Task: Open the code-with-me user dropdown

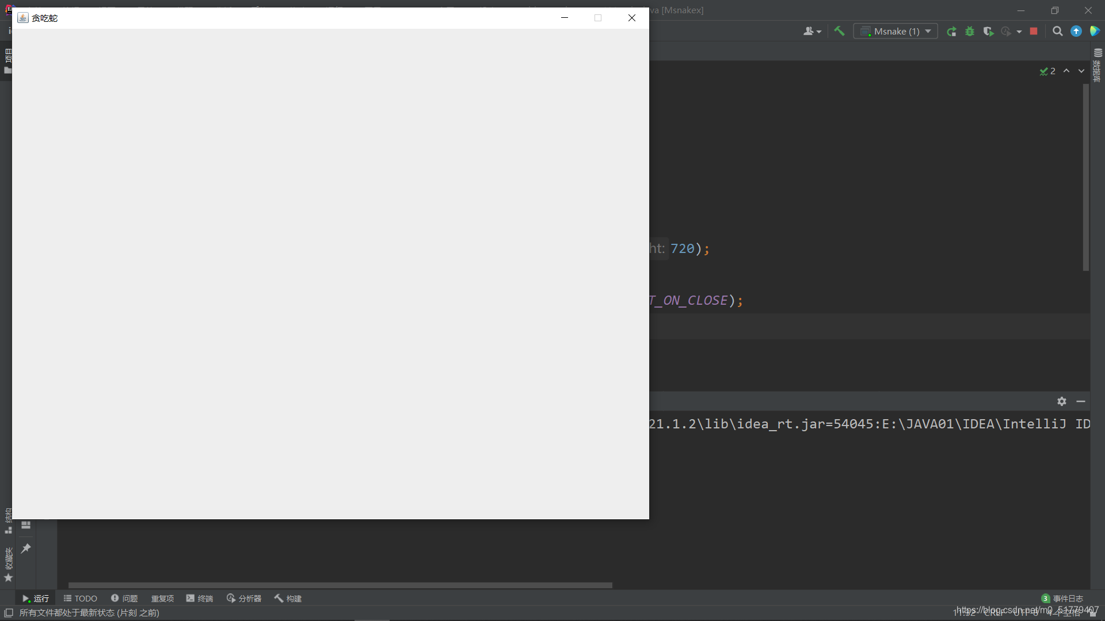Action: [812, 32]
